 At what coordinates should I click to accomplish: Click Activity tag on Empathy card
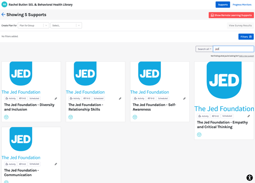tap(204, 116)
